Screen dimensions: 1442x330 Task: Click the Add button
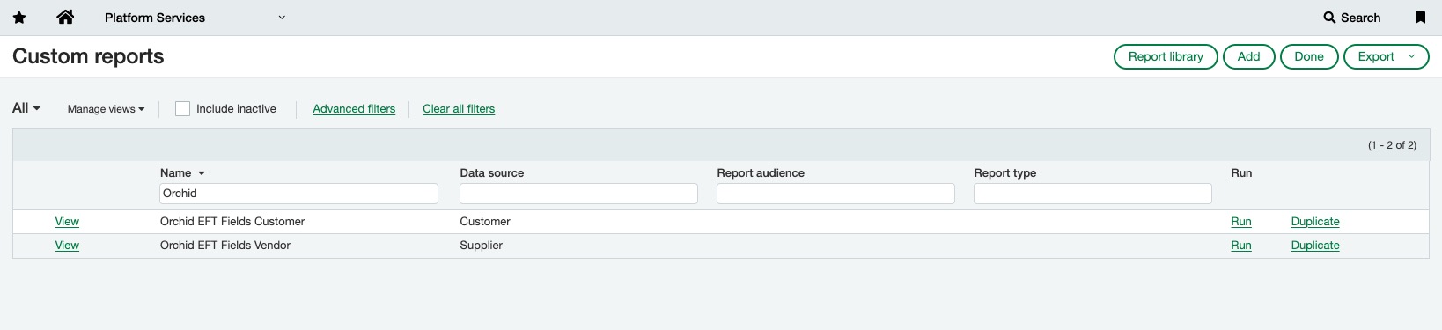pos(1248,56)
